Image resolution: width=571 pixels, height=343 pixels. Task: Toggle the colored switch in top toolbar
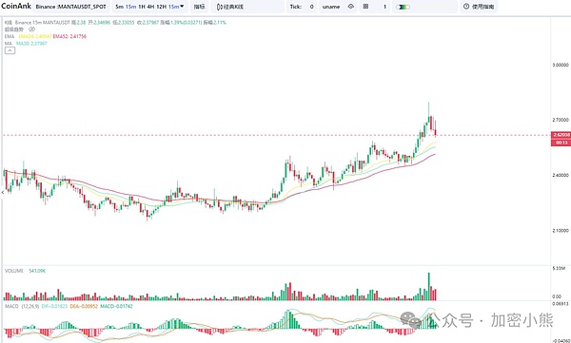[403, 7]
